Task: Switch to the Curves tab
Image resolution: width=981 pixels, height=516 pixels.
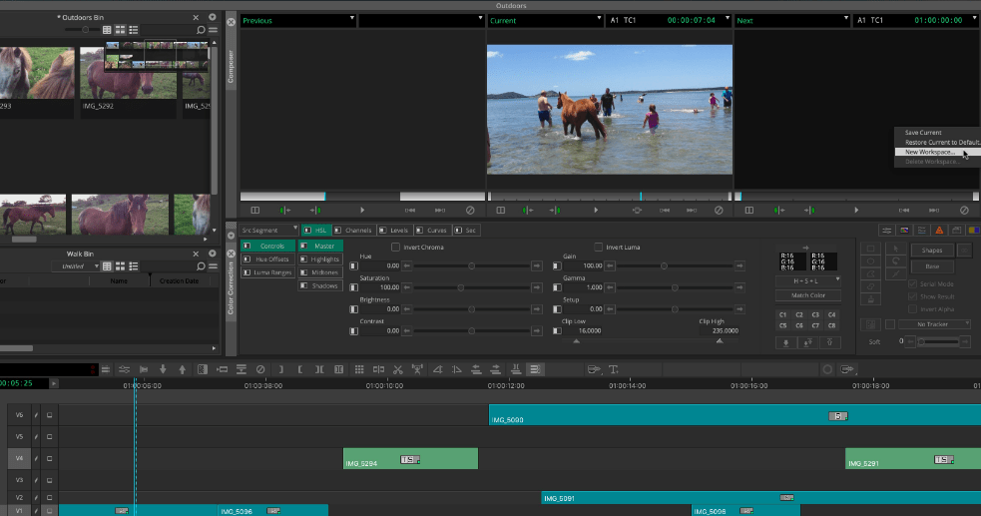Action: 435,231
